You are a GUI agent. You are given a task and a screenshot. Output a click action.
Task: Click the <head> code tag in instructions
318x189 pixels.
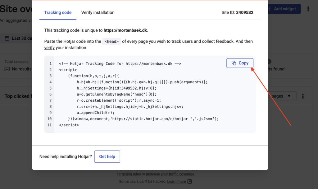pyautogui.click(x=112, y=42)
